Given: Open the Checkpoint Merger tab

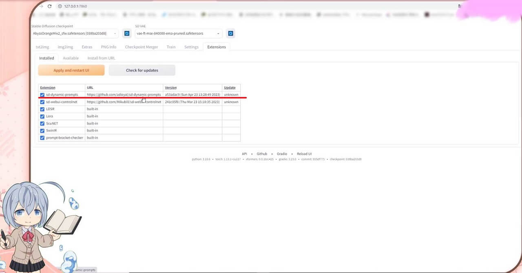Looking at the screenshot, I should (141, 47).
